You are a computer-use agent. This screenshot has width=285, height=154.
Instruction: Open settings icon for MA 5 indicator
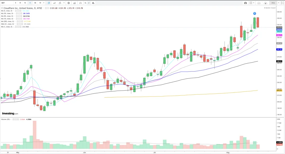pos(18,11)
